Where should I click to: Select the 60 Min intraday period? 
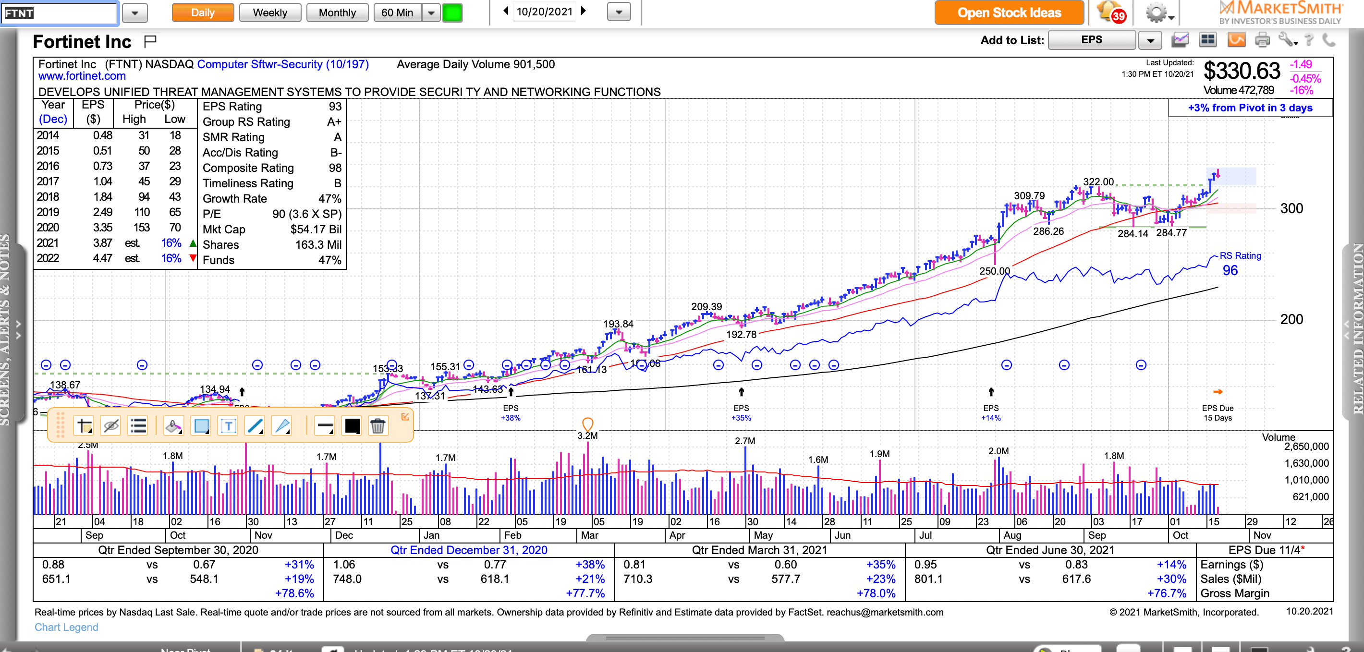click(x=398, y=12)
